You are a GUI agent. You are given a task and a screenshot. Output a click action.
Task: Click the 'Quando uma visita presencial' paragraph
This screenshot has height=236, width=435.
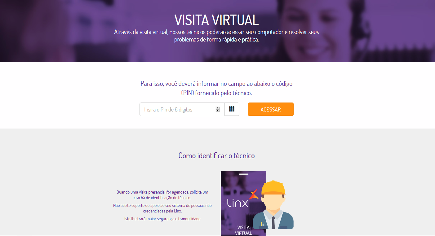[x=162, y=195]
